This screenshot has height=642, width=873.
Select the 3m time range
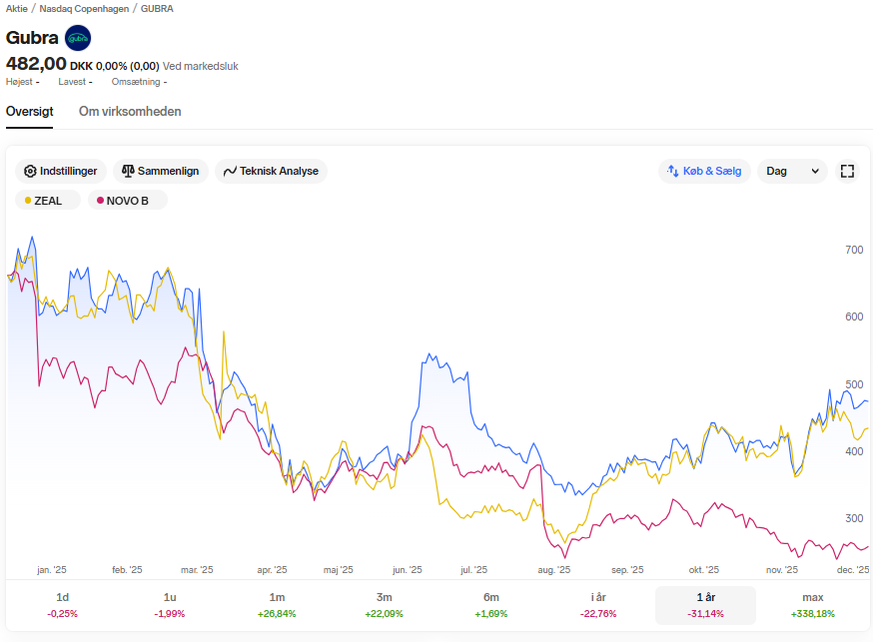[x=385, y=605]
